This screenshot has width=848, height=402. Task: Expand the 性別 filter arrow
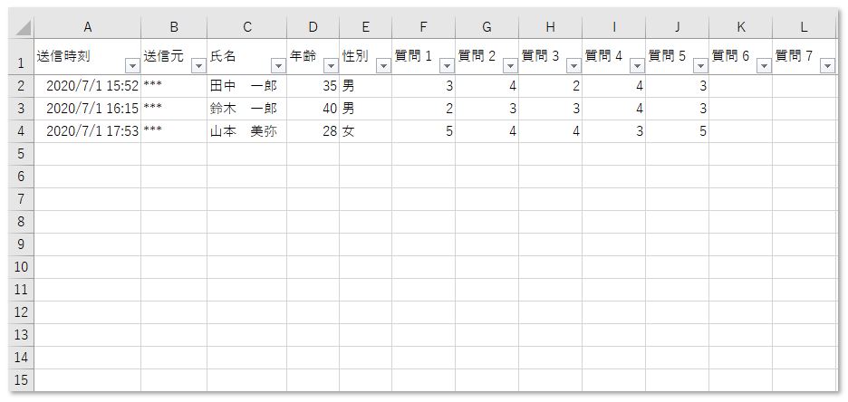click(x=383, y=66)
